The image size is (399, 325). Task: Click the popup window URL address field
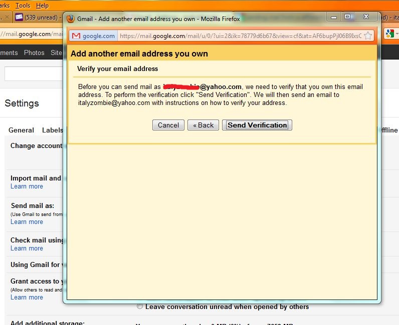[x=241, y=36]
